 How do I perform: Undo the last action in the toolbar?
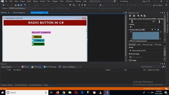coord(25,5)
